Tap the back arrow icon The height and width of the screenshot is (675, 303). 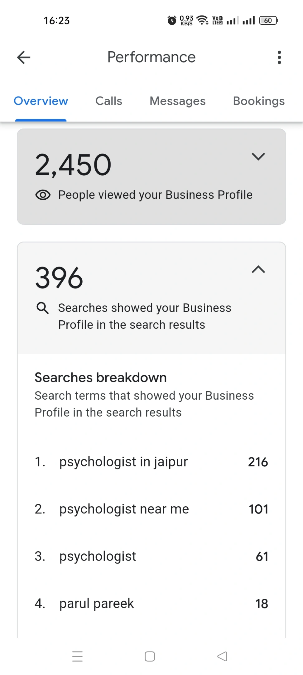coord(24,57)
